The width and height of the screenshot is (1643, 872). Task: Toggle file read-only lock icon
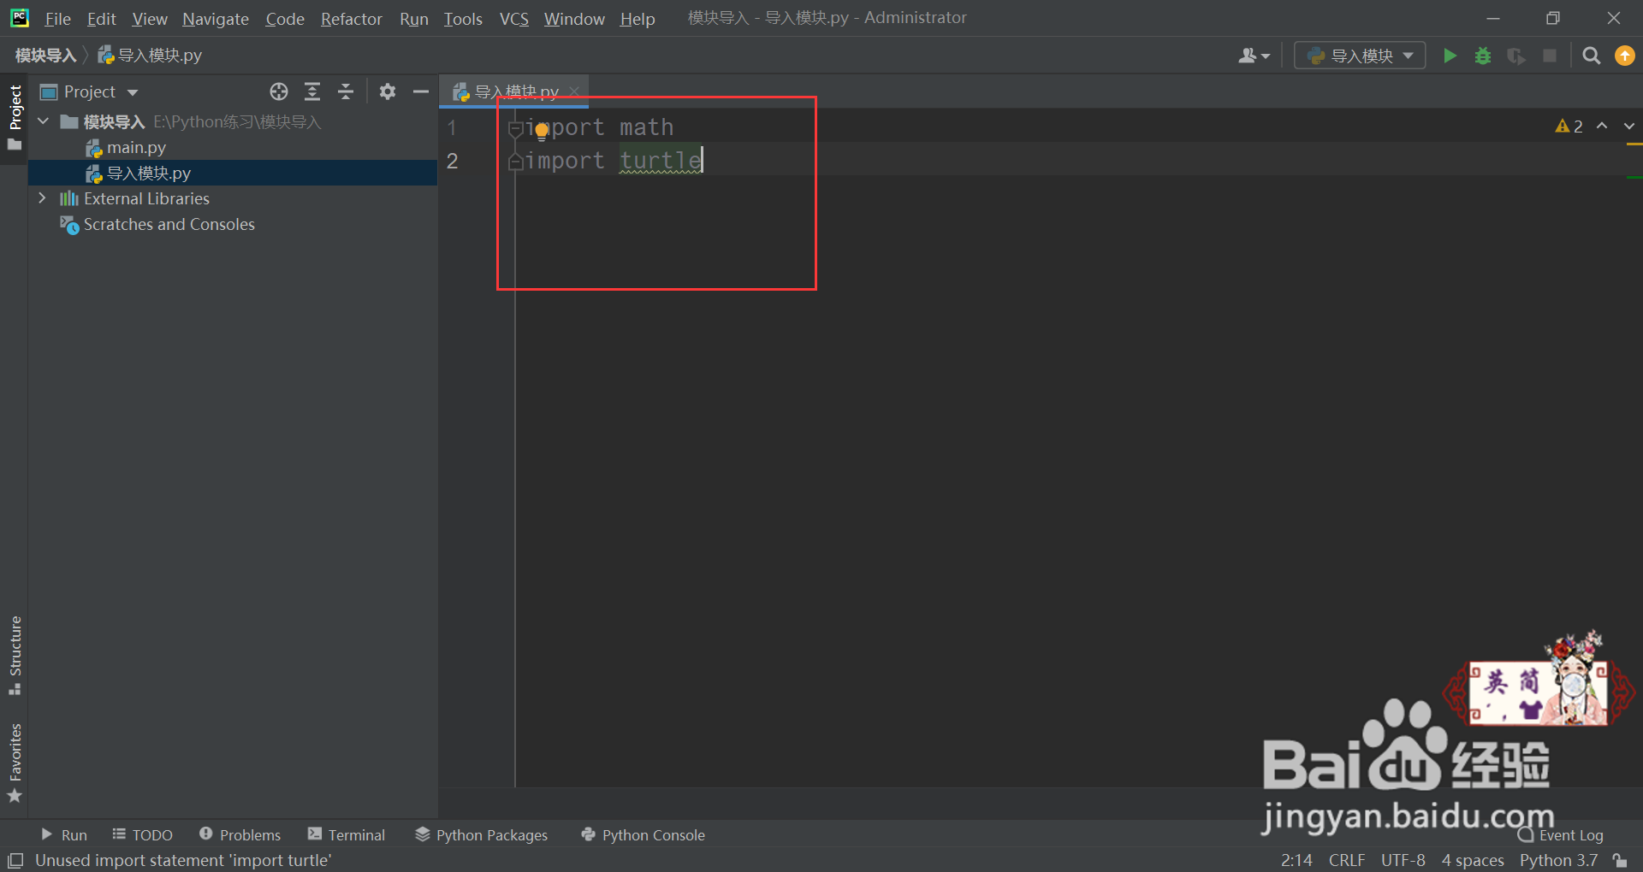pyautogui.click(x=1620, y=860)
